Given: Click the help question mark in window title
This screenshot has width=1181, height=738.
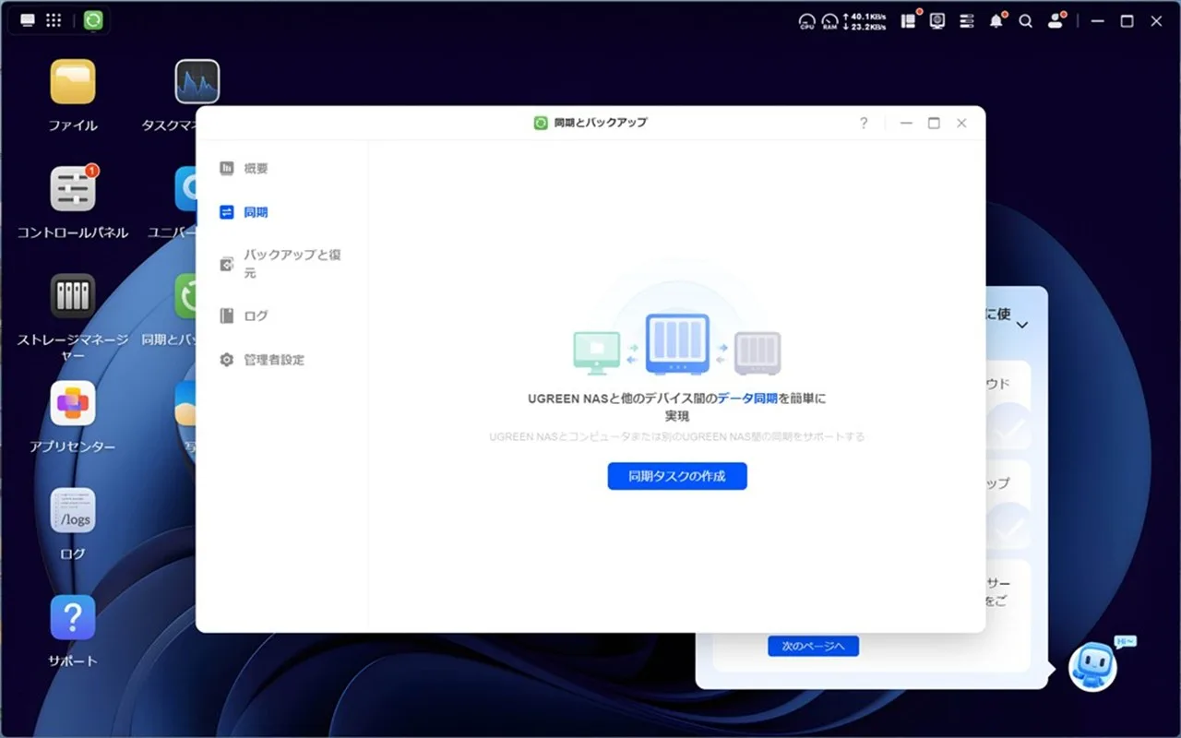Looking at the screenshot, I should pyautogui.click(x=864, y=123).
